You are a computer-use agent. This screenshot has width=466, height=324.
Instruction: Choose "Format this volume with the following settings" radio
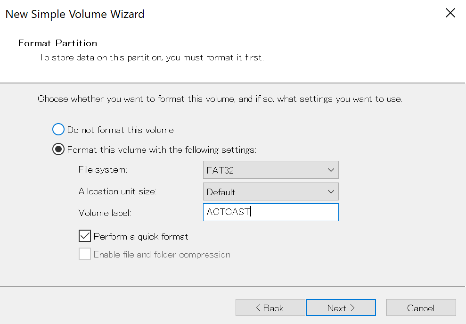58,150
